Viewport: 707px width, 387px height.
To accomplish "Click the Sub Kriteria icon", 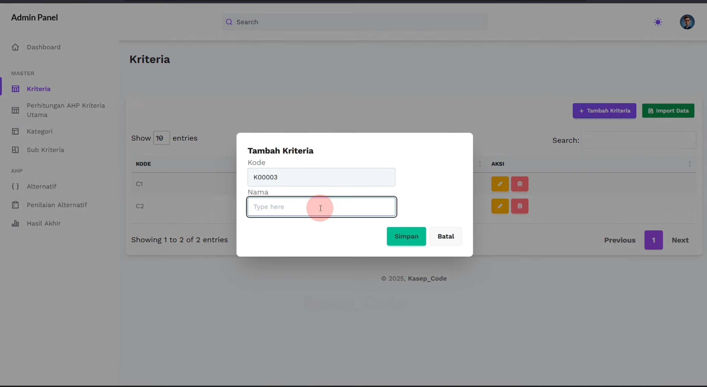I will point(15,150).
